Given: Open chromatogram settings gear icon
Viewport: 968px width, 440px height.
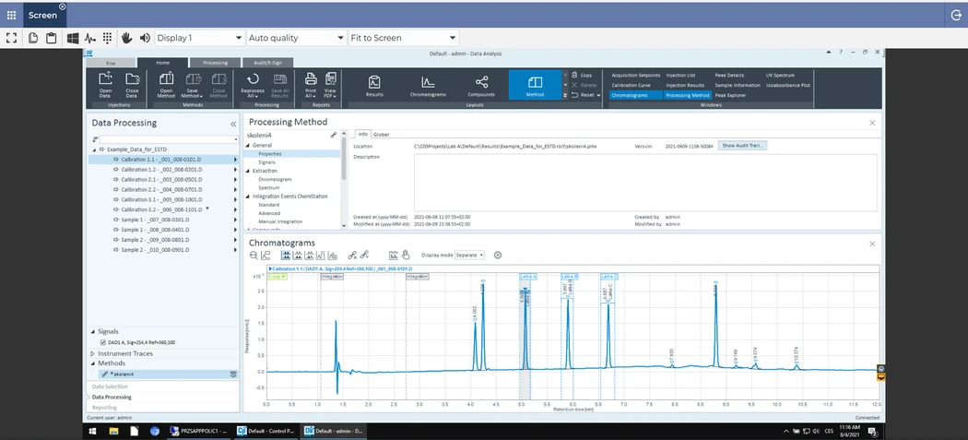Looking at the screenshot, I should pyautogui.click(x=498, y=255).
